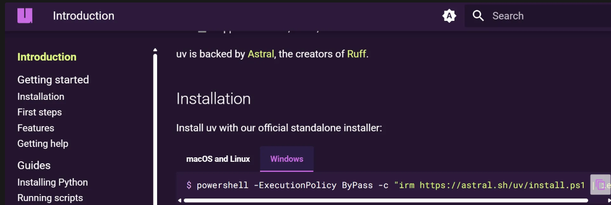Screen dimensions: 611x205
Task: Open the Getting help page
Action: click(43, 143)
